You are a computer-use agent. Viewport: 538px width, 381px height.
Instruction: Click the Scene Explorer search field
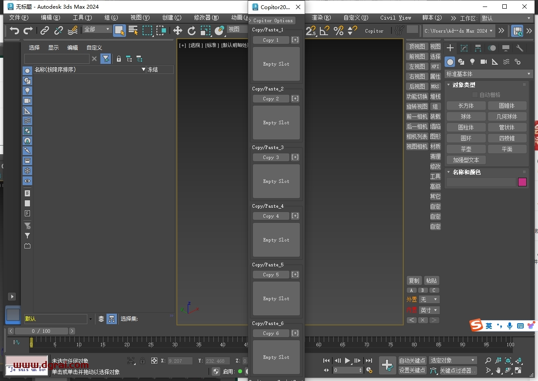57,59
